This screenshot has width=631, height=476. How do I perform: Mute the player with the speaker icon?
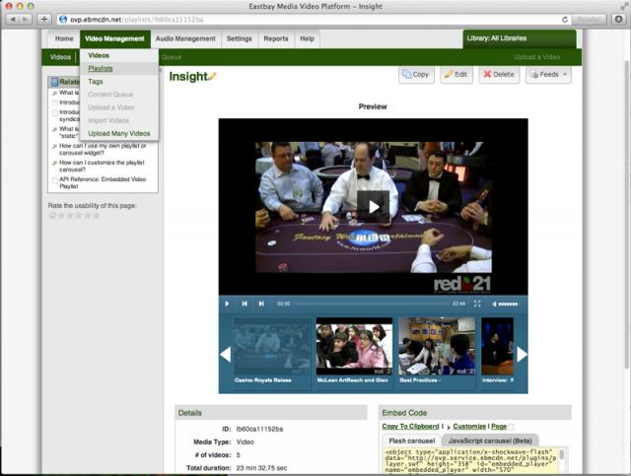click(494, 305)
